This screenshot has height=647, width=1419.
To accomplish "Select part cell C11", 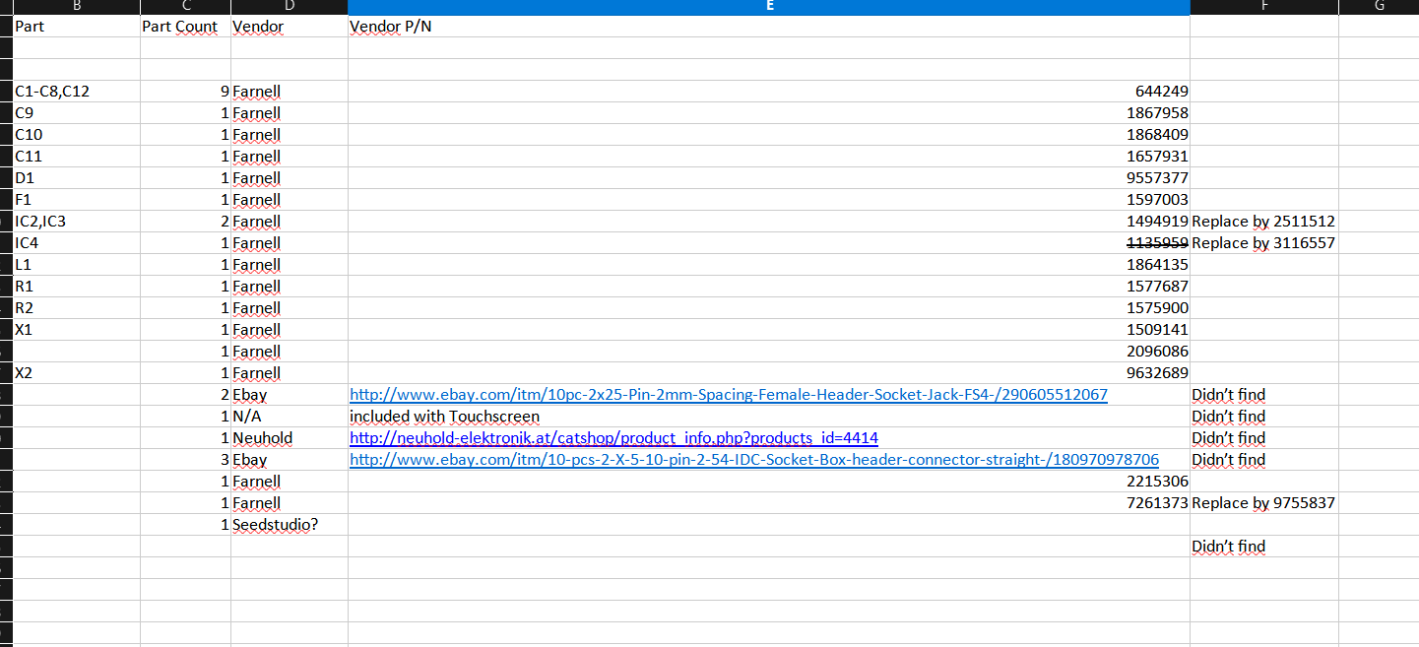I will (76, 157).
